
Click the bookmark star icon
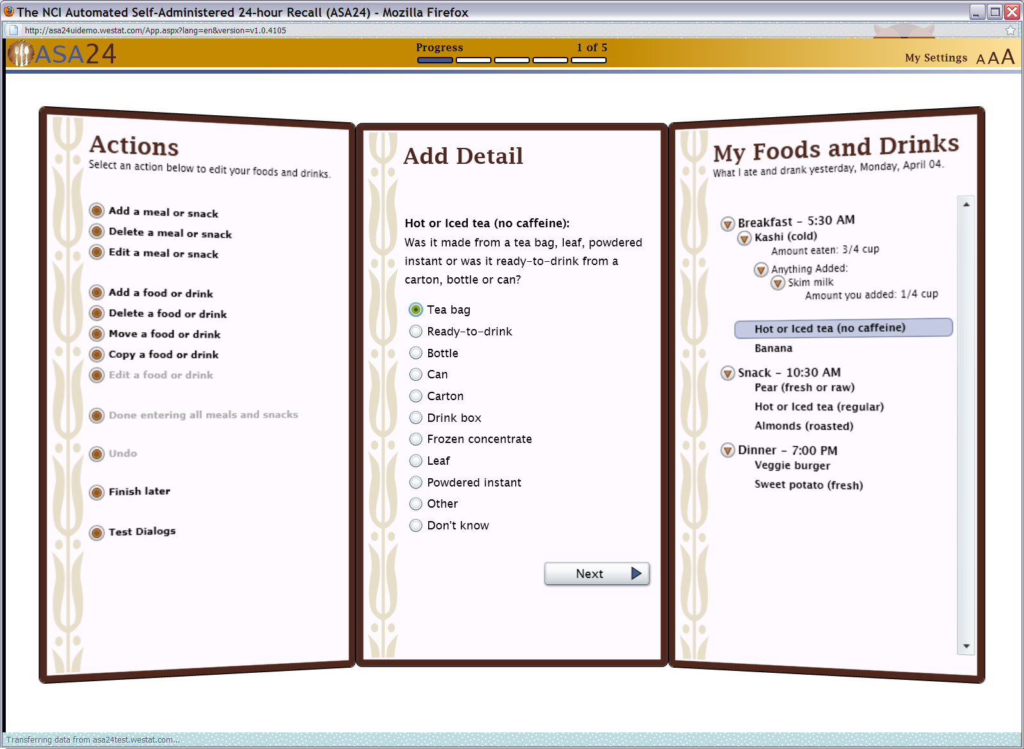(x=1011, y=30)
